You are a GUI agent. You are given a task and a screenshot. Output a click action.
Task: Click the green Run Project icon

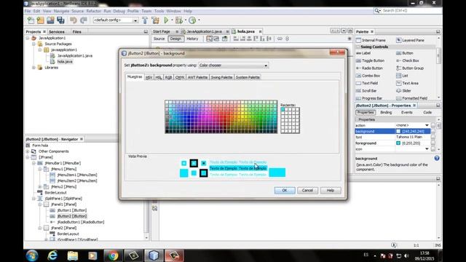click(x=166, y=20)
